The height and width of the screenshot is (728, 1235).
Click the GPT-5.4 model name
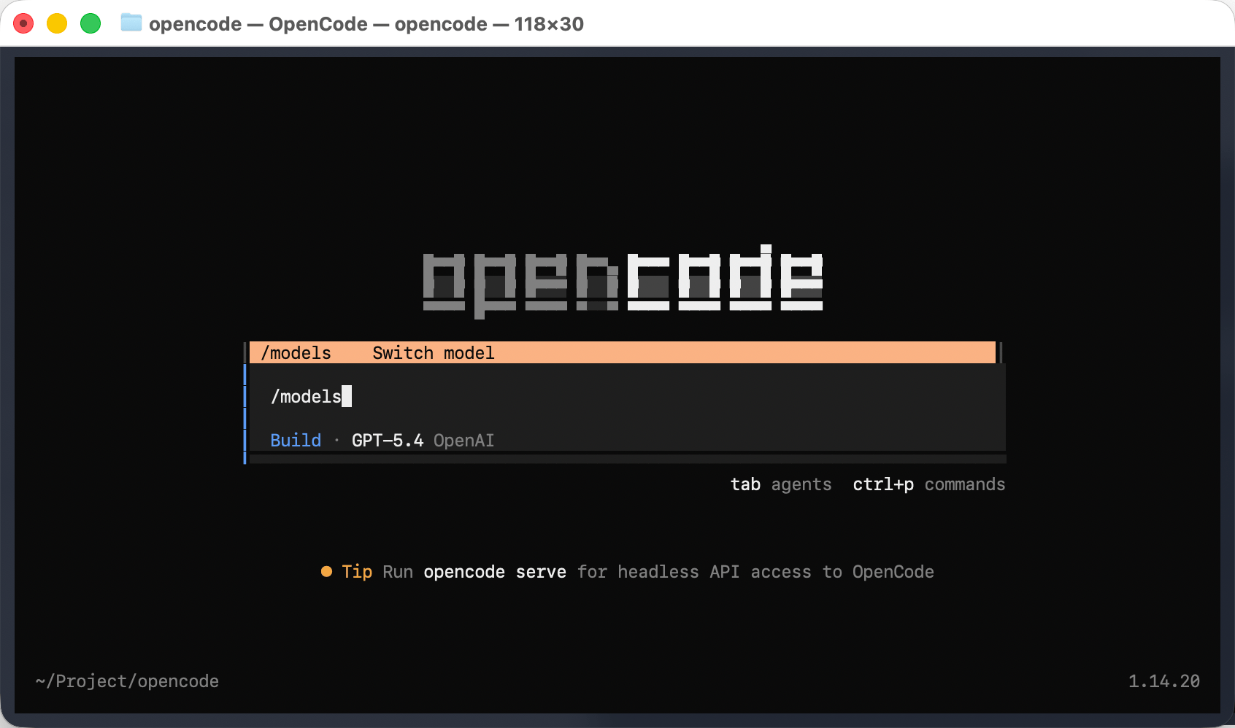pyautogui.click(x=388, y=441)
